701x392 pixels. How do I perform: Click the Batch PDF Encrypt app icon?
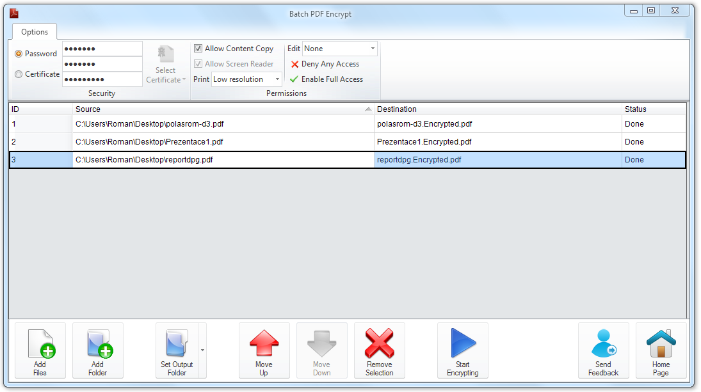(14, 13)
